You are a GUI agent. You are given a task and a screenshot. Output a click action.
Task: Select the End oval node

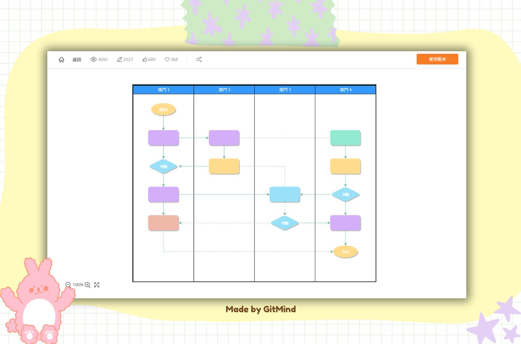coord(346,252)
